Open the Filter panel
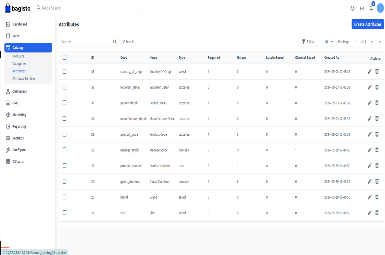This screenshot has width=385, height=255. tap(308, 42)
